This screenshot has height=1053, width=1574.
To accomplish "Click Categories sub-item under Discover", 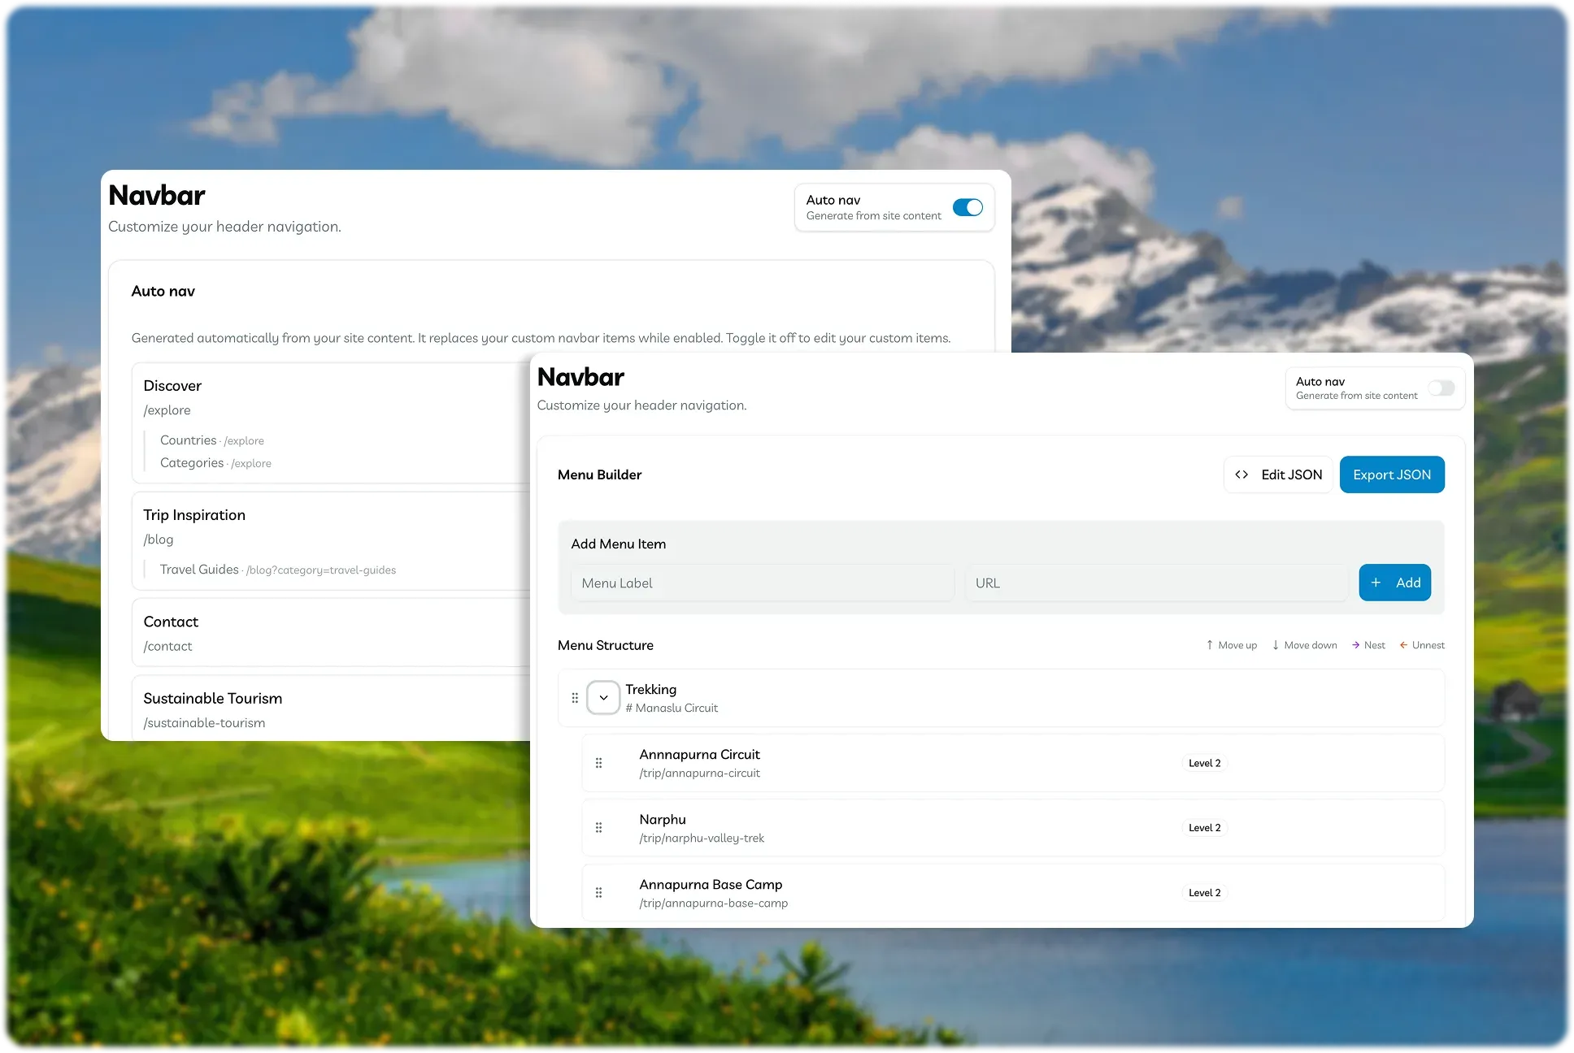I will pyautogui.click(x=192, y=462).
